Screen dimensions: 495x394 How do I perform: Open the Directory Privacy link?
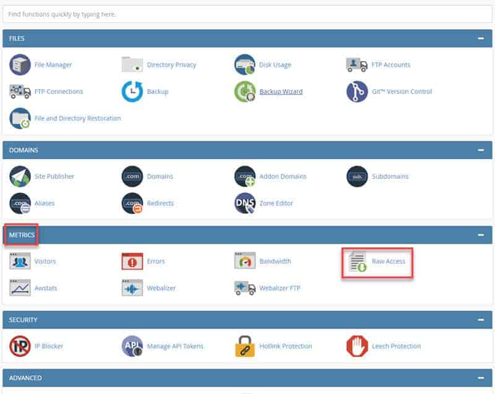(x=171, y=65)
